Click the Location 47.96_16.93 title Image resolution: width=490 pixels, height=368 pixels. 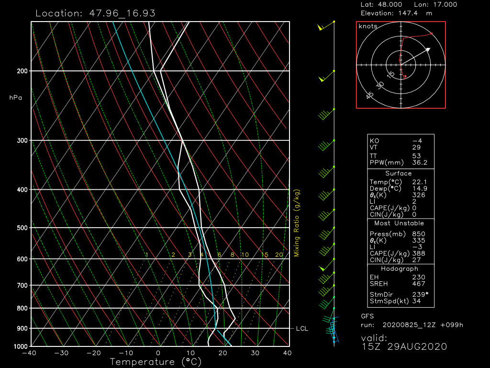click(x=95, y=13)
